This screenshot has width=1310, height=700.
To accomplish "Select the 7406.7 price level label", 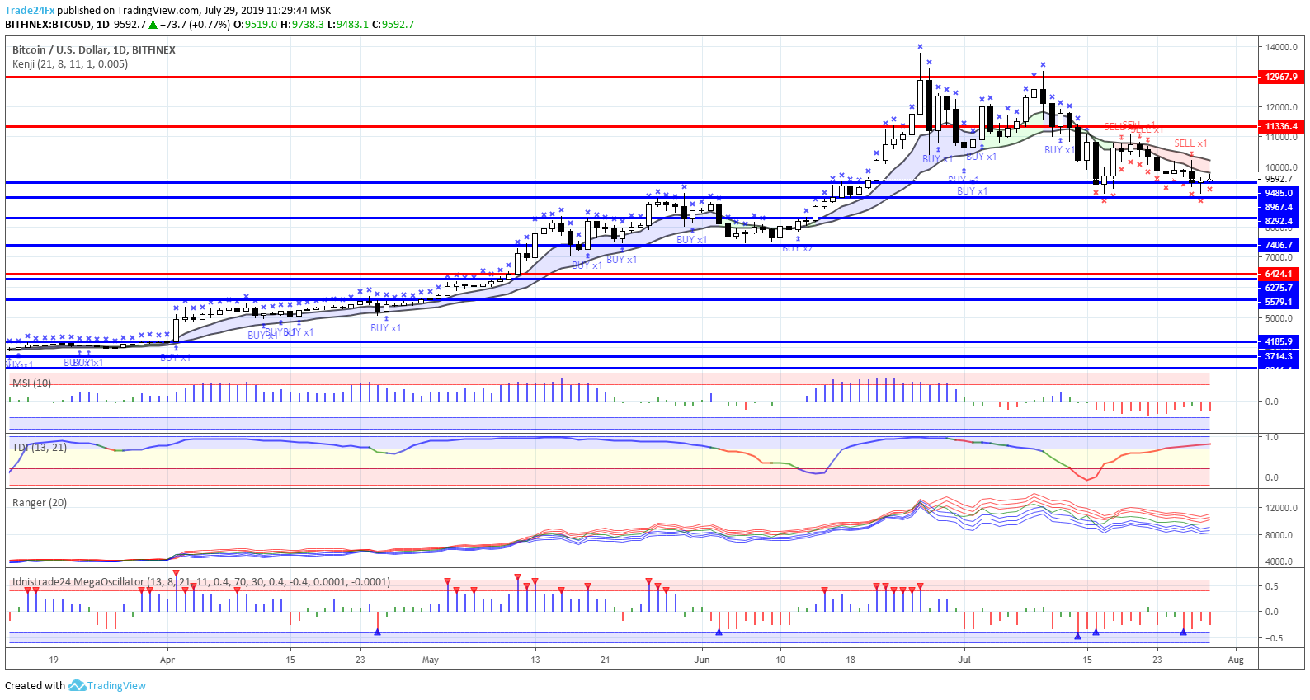I will point(1279,245).
